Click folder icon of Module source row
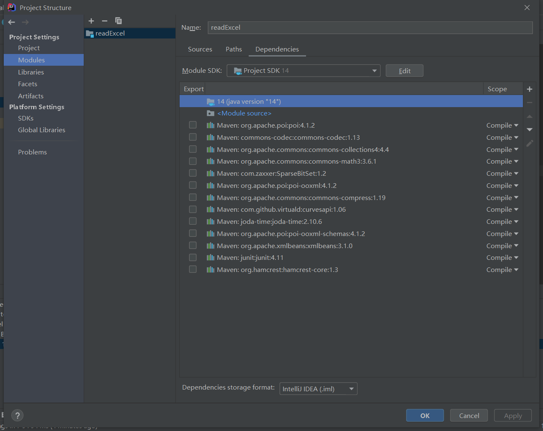The image size is (543, 431). tap(211, 113)
